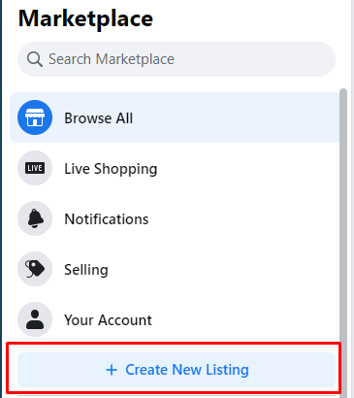Click empty space in the Notifications row

242,218
